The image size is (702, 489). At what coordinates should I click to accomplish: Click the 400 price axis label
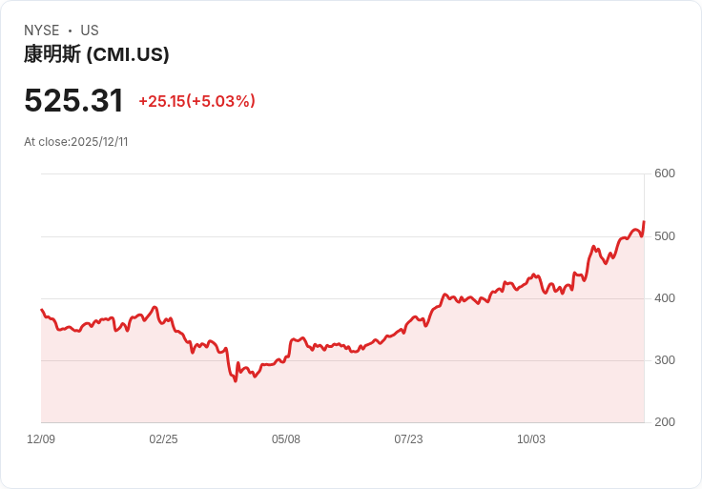click(x=665, y=298)
